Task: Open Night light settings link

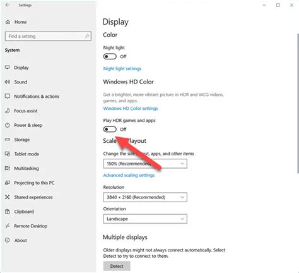Action: (122, 69)
